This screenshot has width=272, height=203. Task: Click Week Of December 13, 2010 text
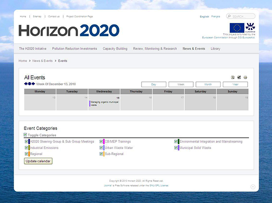pyautogui.click(x=56, y=84)
